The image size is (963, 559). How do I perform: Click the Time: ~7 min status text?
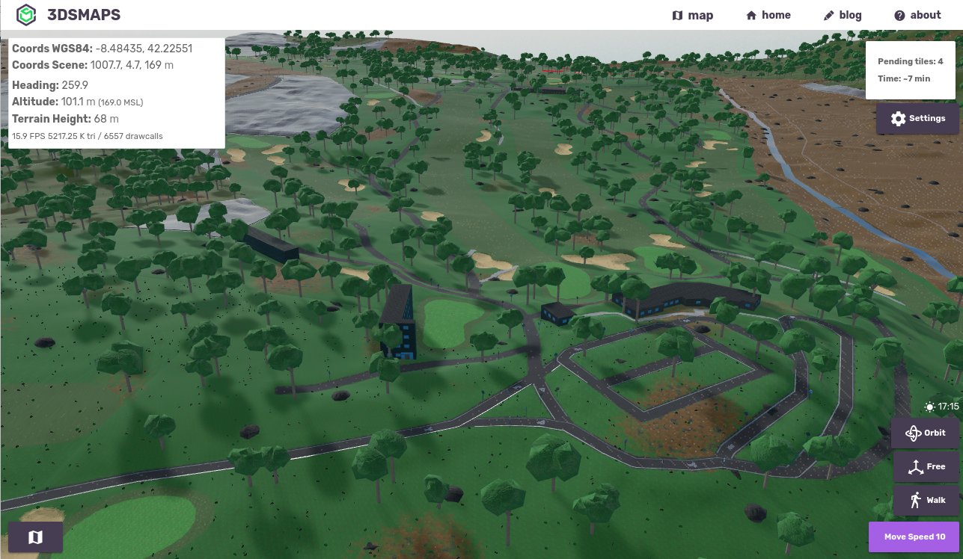tap(903, 78)
